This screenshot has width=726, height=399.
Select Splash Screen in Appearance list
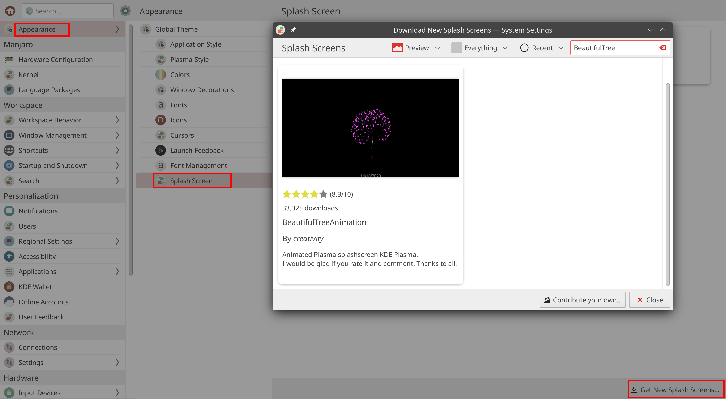204,181
